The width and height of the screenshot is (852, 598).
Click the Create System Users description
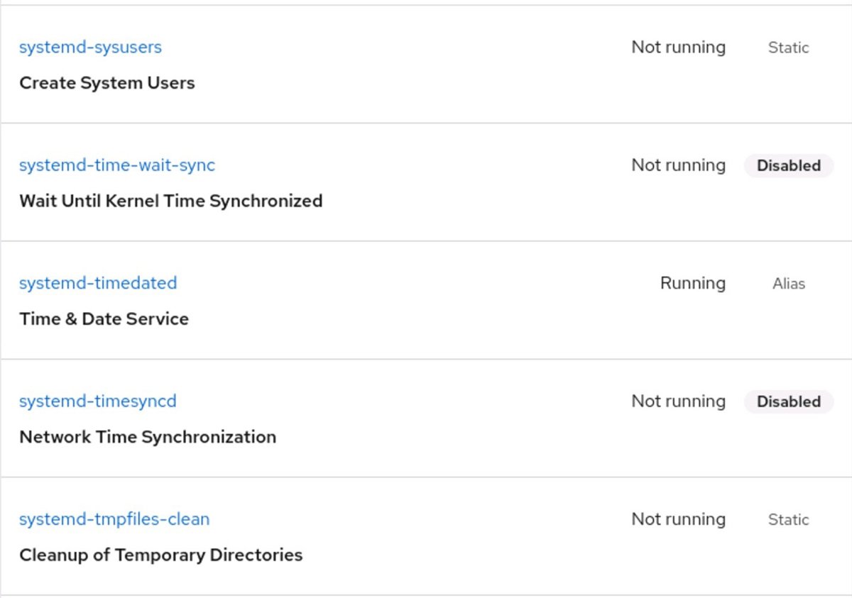tap(107, 83)
